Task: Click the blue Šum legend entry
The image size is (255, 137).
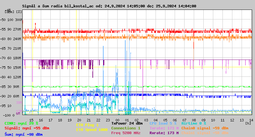Action: tap(23, 134)
